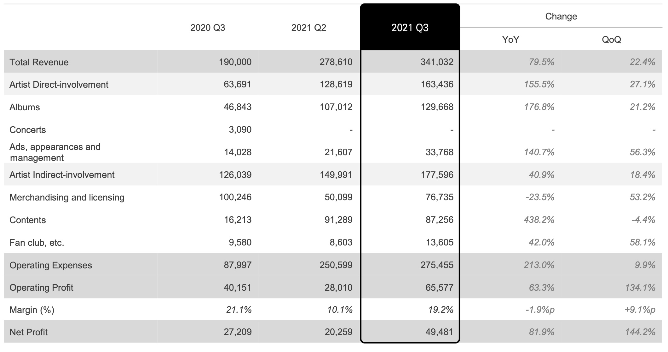Select the Fan club, etc. label
The width and height of the screenshot is (668, 352).
pyautogui.click(x=37, y=243)
